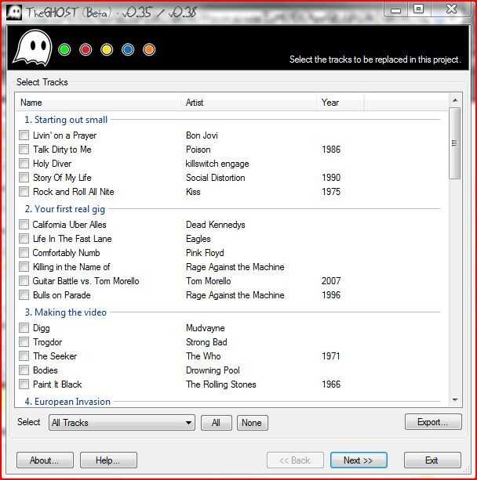Click year 2007 for Tom Morello
The height and width of the screenshot is (480, 477).
(331, 281)
